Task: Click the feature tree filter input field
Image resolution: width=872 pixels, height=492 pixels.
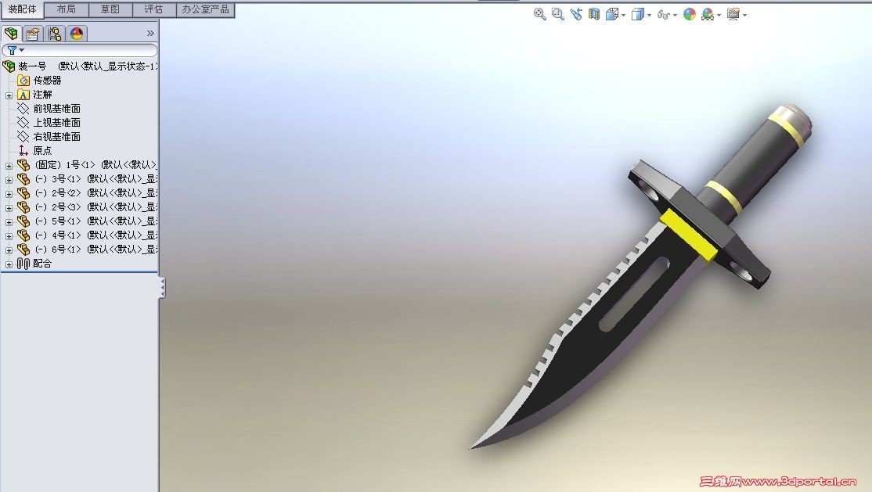Action: click(x=80, y=51)
